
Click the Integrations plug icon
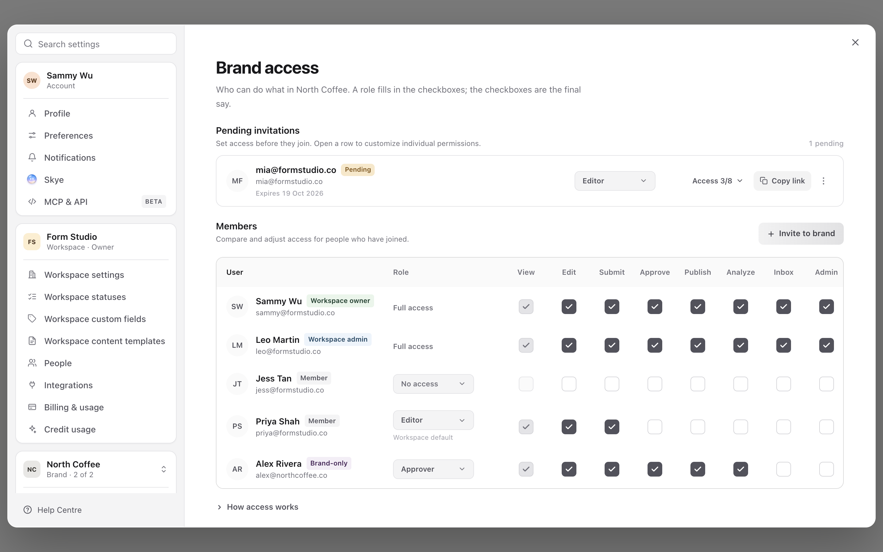[x=32, y=385]
